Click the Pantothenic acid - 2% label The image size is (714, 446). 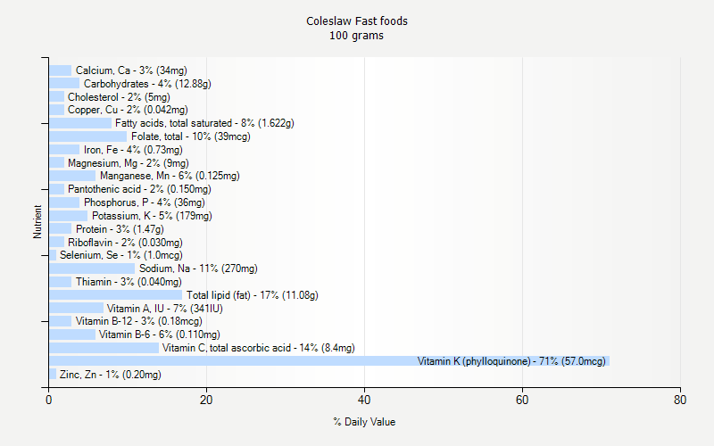[x=139, y=189]
